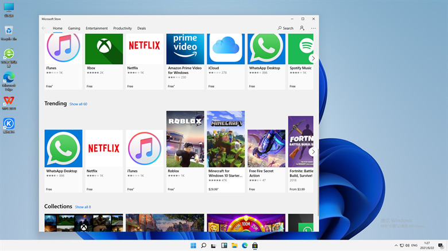The image size is (448, 251).
Task: Open the notification center icon
Action: 441,246
